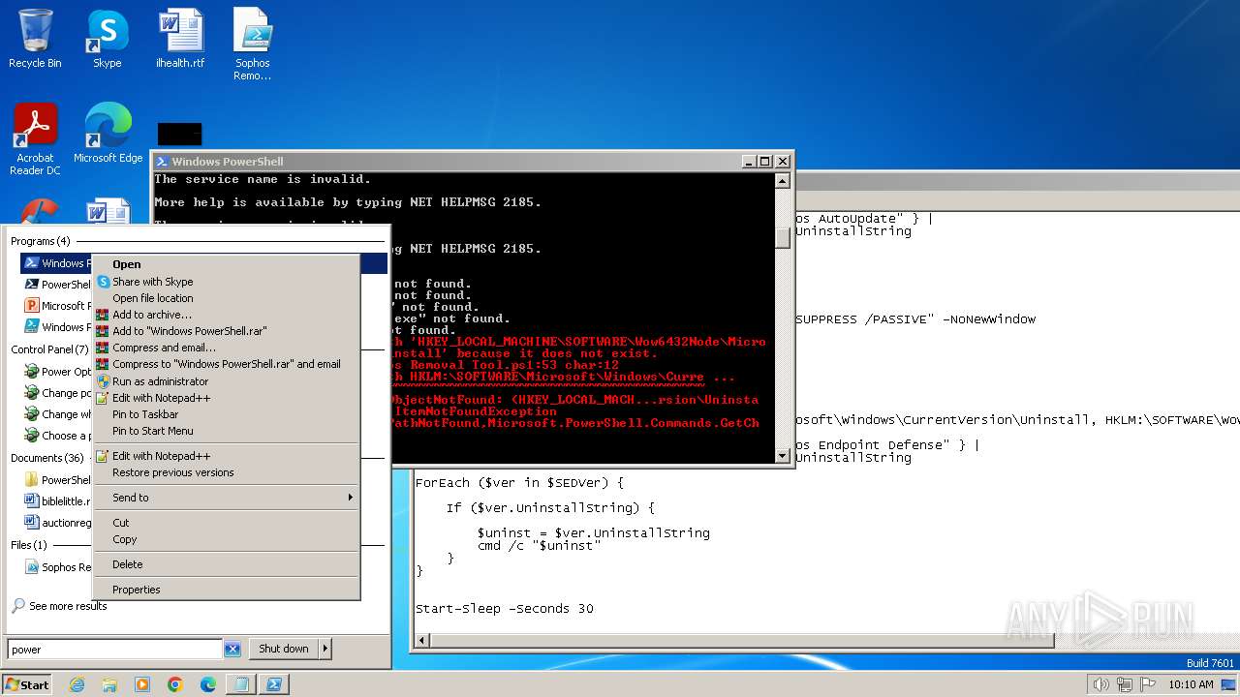The image size is (1240, 697).
Task: Click the 10:10 AM system clock
Action: click(1191, 684)
